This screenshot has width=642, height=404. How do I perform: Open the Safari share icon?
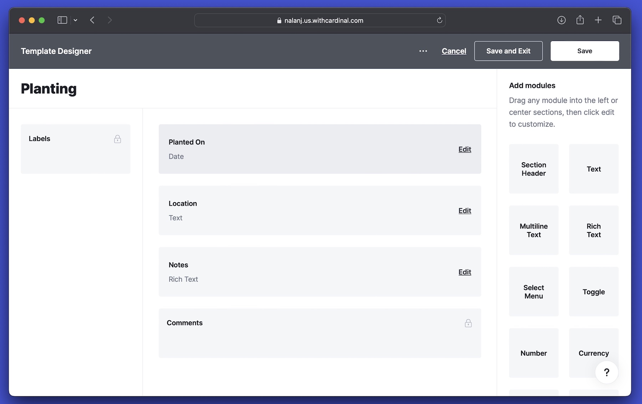[580, 20]
